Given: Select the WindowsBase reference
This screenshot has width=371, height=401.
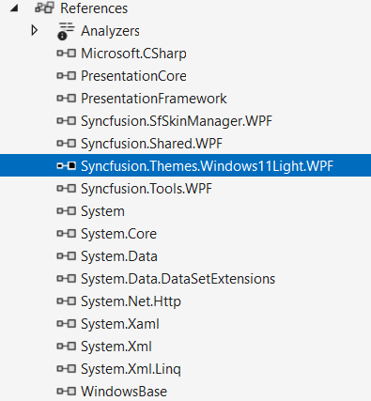Looking at the screenshot, I should click(x=124, y=392).
